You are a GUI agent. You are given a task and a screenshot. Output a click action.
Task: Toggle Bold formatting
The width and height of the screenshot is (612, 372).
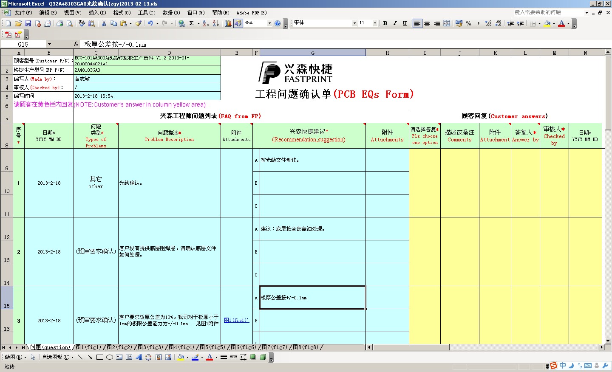click(x=385, y=23)
